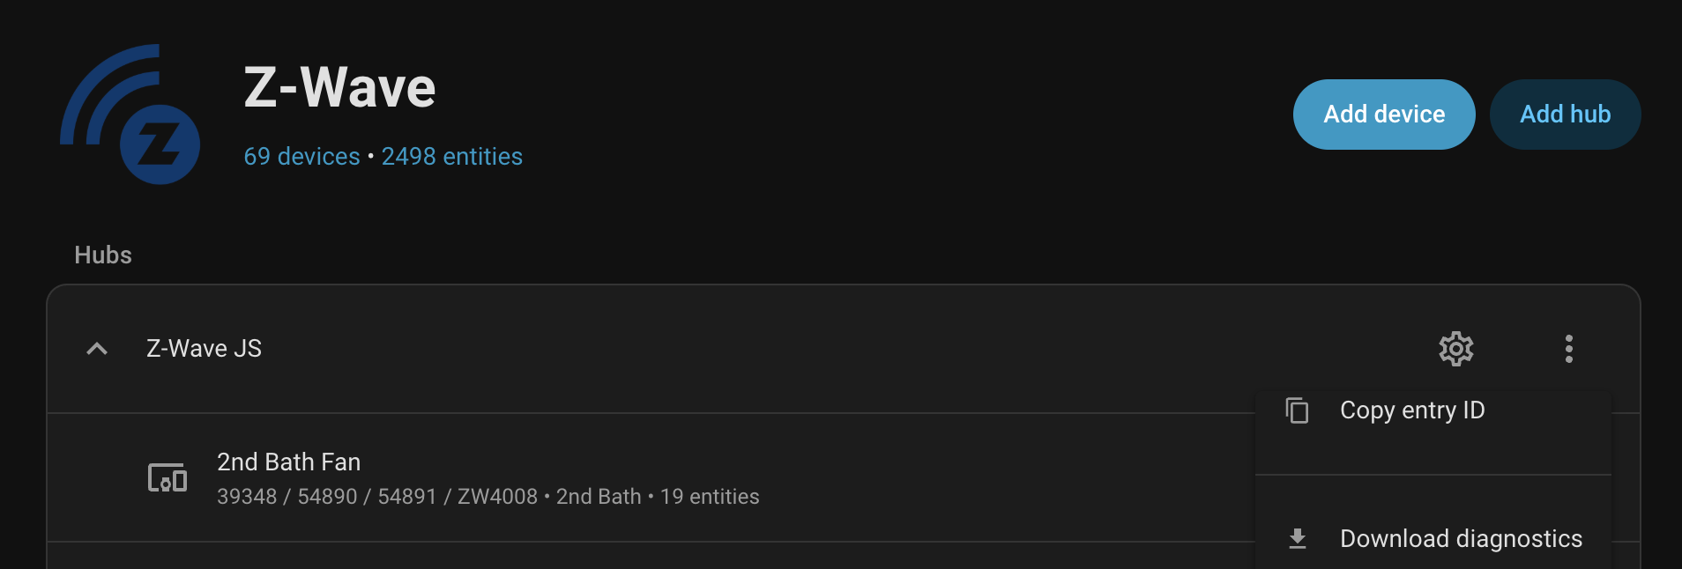Click the Z-Wave JS hub name
Image resolution: width=1682 pixels, height=569 pixels.
(x=204, y=349)
